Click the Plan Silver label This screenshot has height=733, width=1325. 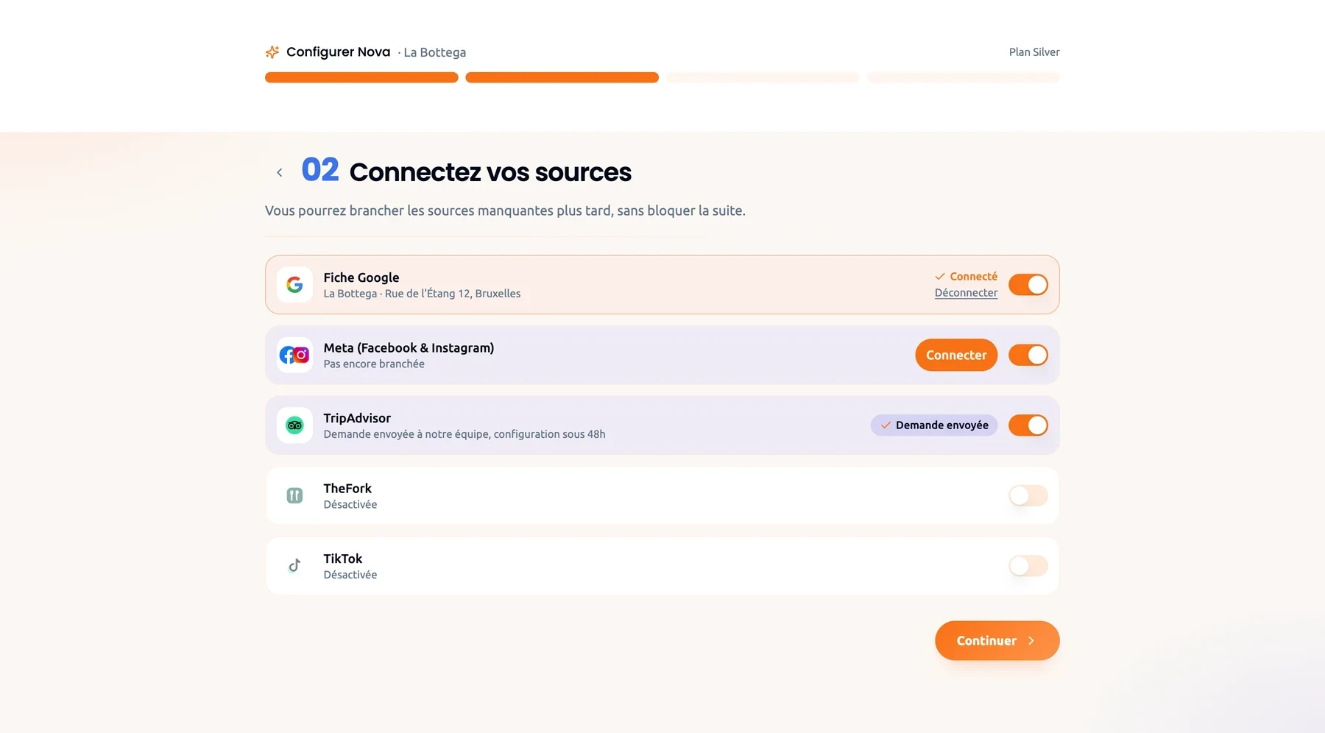(x=1034, y=52)
